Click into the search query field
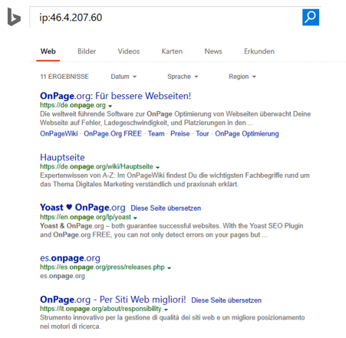This screenshot has width=346, height=338. click(x=166, y=18)
